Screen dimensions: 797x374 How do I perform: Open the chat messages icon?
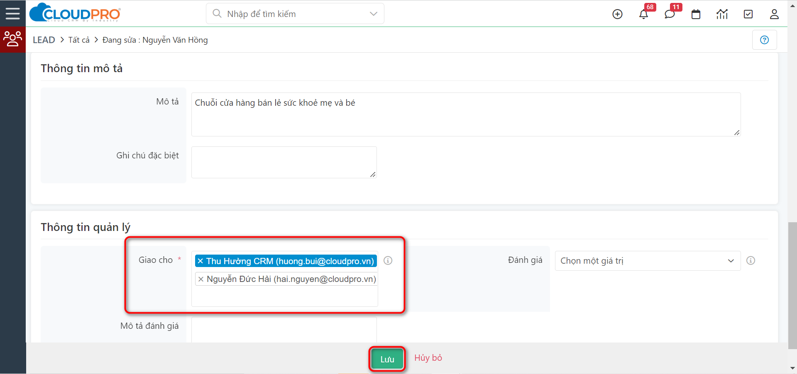click(670, 14)
